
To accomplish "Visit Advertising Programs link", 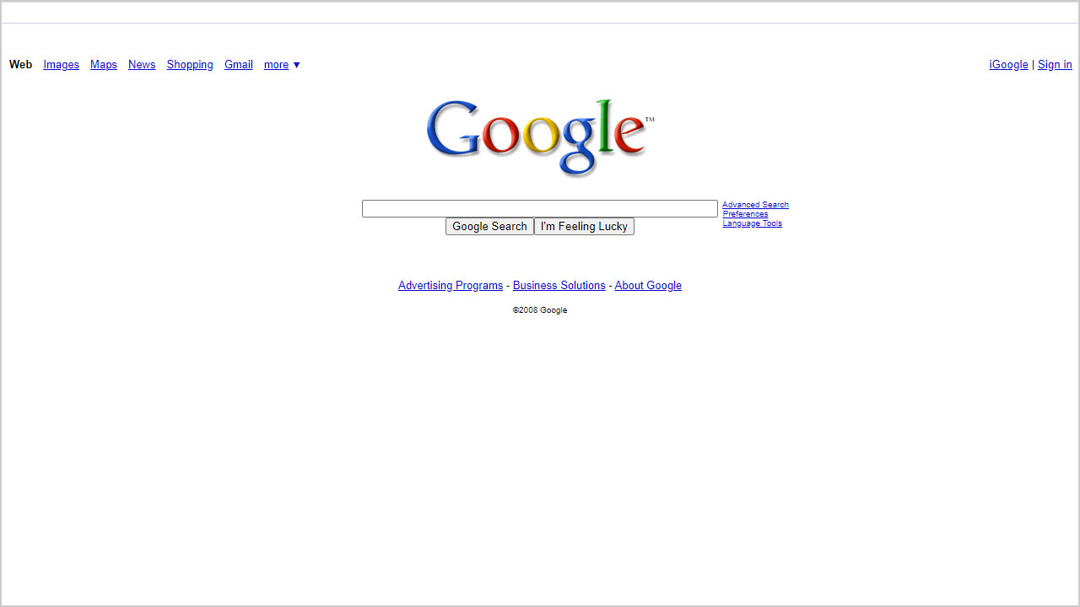I will [x=451, y=286].
